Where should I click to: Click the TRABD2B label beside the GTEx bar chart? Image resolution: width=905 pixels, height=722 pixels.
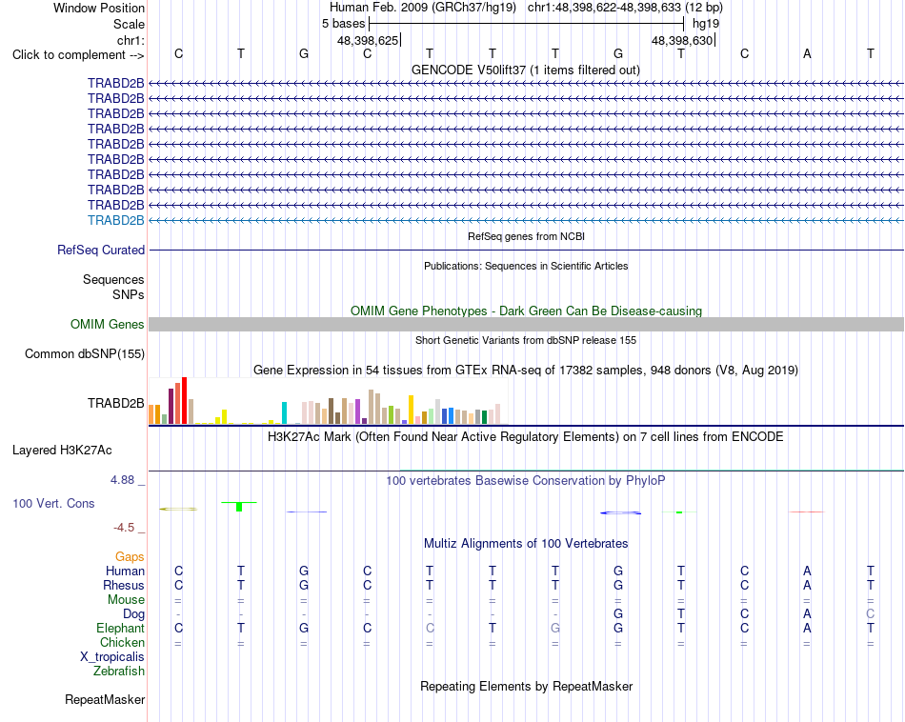tap(116, 403)
